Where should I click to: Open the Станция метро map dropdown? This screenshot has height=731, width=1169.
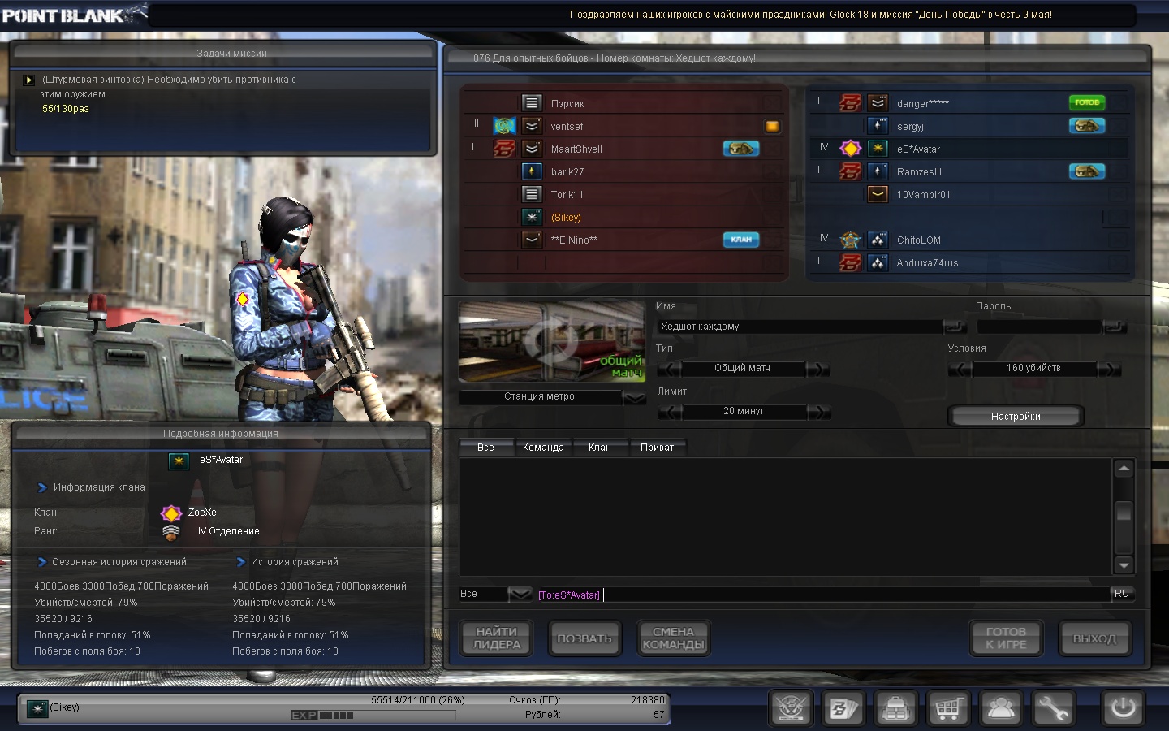[634, 397]
